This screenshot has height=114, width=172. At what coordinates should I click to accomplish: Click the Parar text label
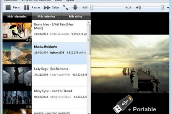click(16, 7)
